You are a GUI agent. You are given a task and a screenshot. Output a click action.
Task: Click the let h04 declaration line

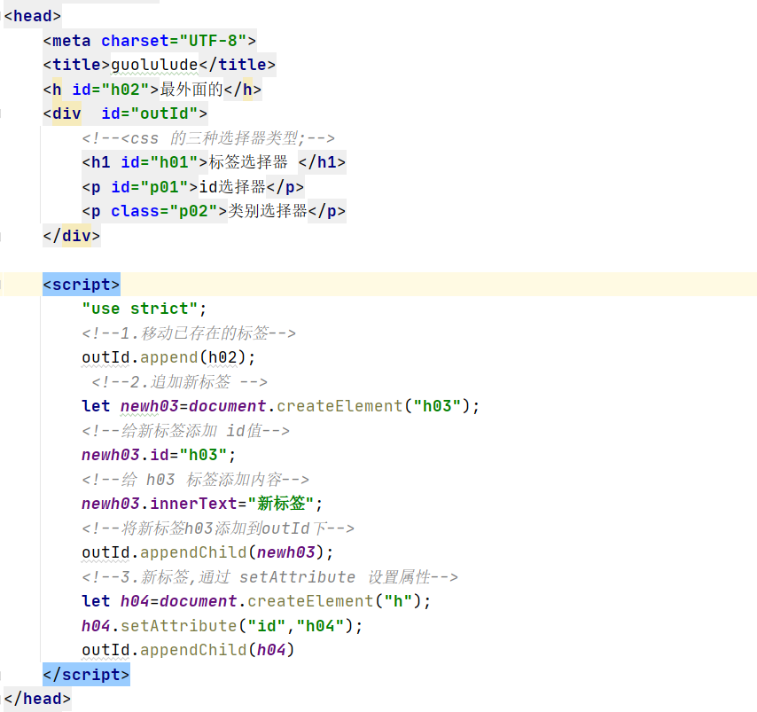[x=256, y=601]
